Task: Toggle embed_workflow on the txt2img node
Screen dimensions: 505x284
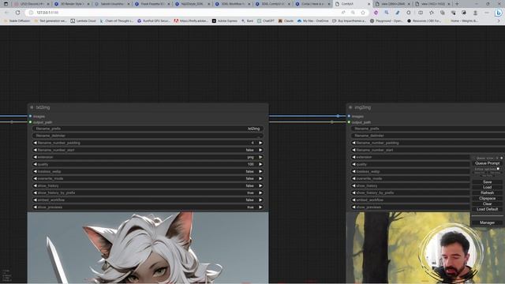Action: (x=148, y=200)
